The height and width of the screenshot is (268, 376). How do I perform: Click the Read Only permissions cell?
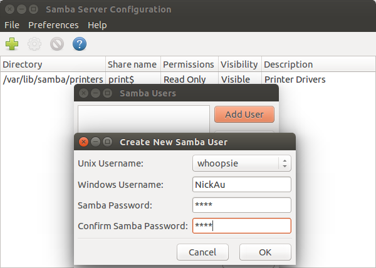click(x=184, y=80)
